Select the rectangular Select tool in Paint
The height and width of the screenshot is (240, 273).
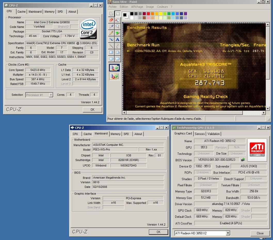[118, 14]
